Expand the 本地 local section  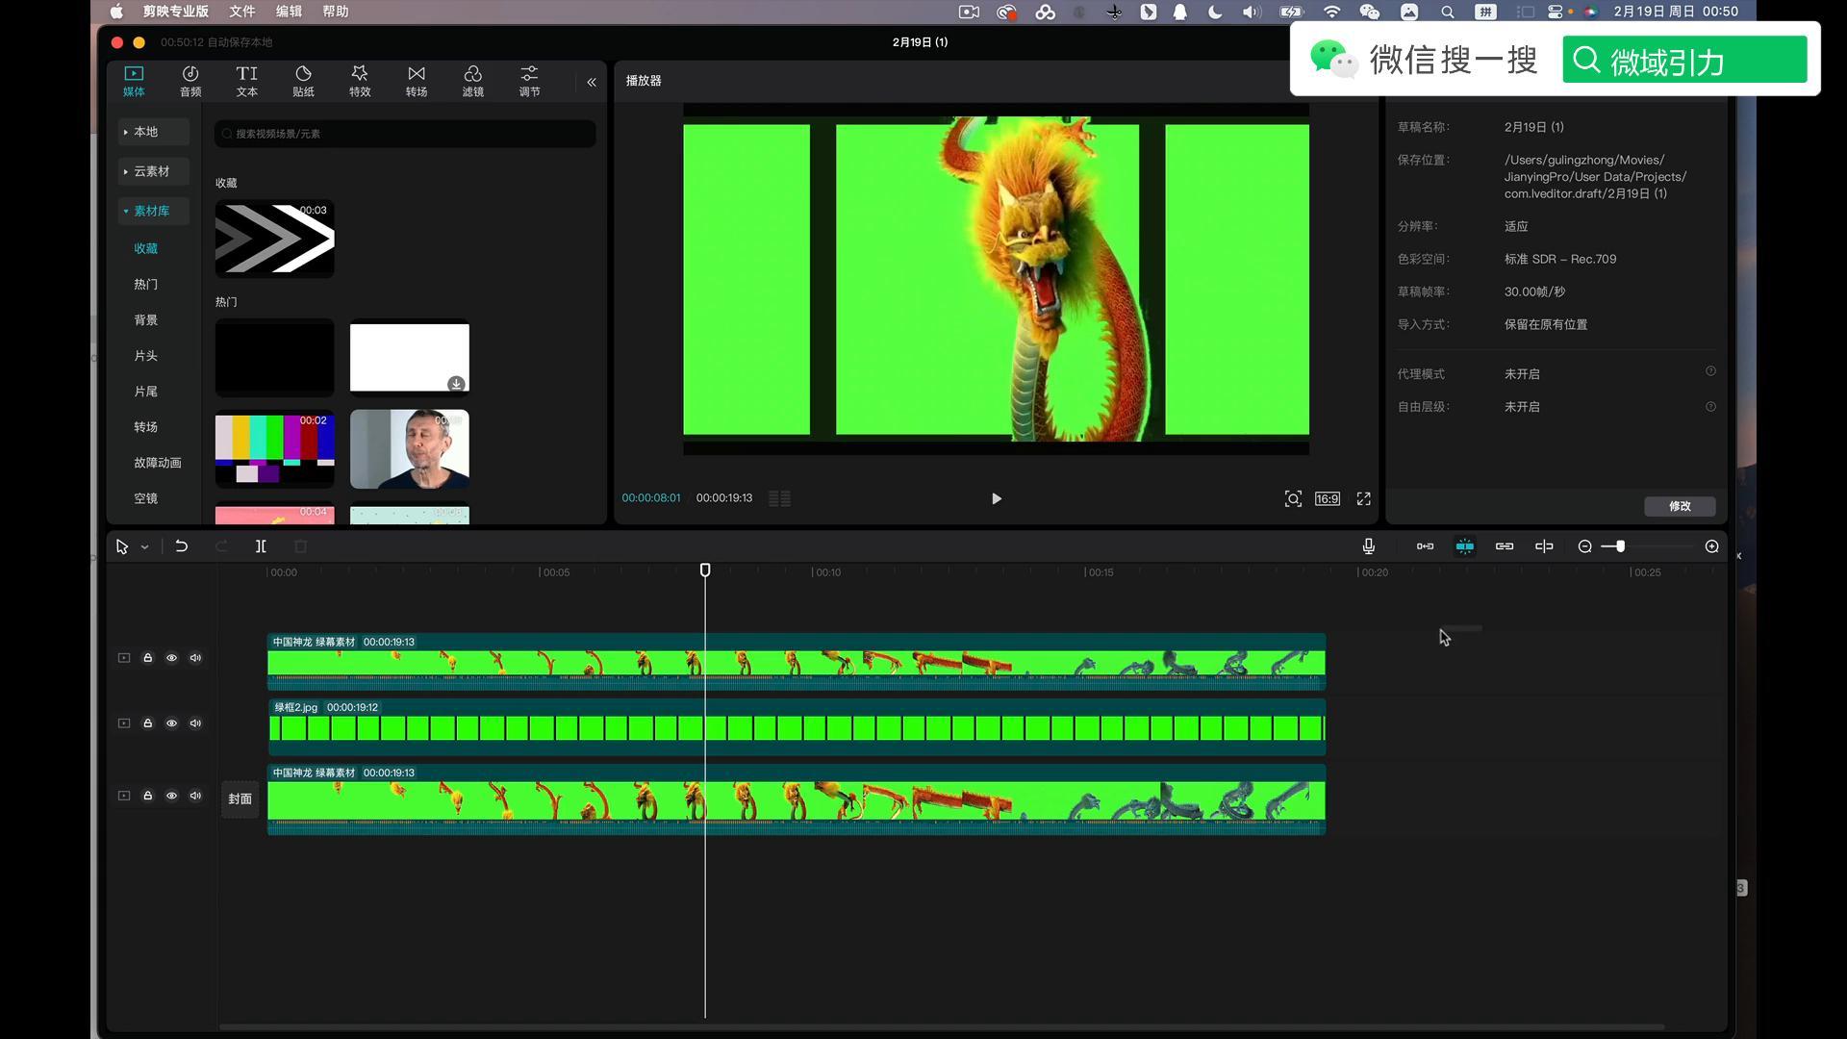(154, 132)
